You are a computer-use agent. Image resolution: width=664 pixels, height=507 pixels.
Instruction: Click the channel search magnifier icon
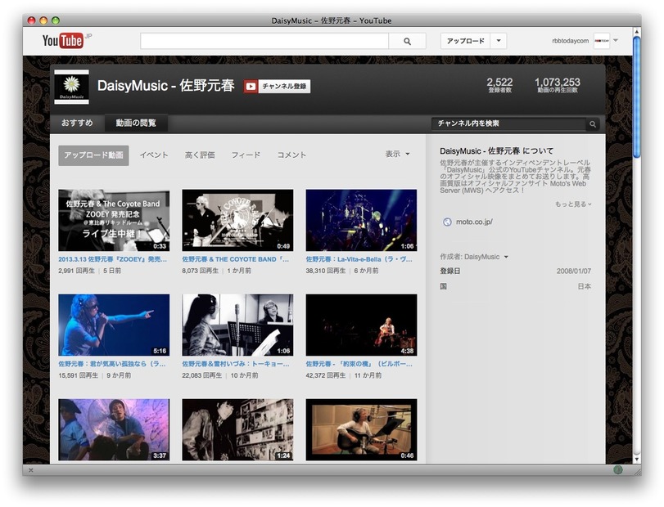(x=593, y=124)
